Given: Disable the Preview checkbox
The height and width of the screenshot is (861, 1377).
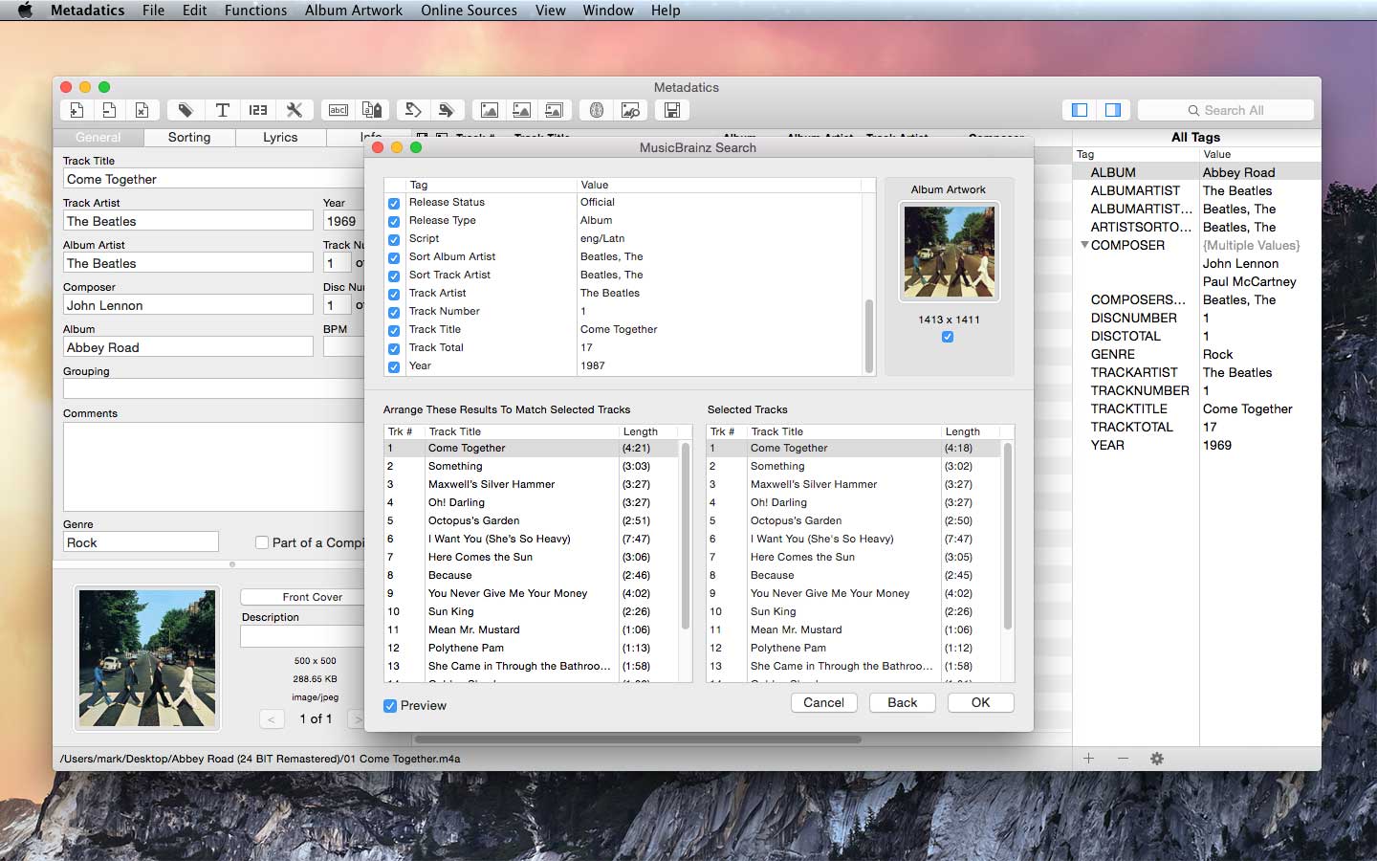Looking at the screenshot, I should tap(390, 706).
